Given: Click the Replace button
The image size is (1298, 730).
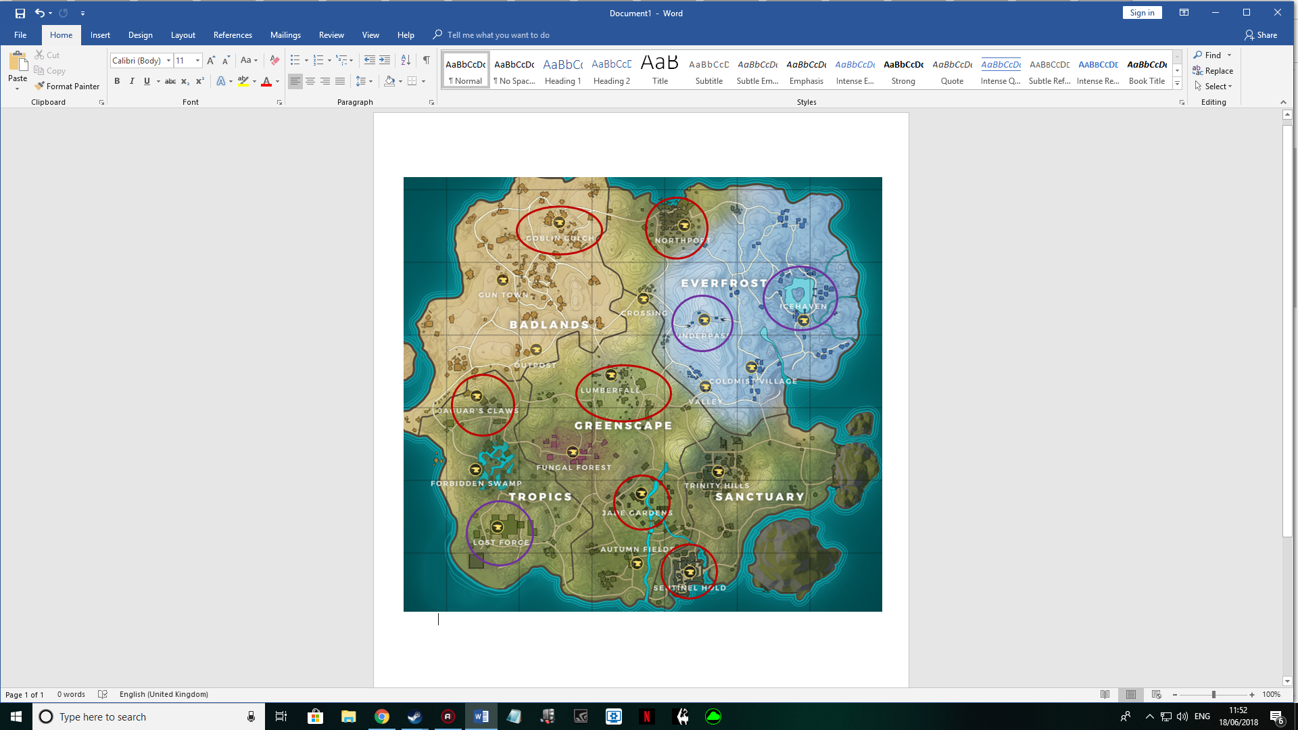Looking at the screenshot, I should coord(1213,71).
